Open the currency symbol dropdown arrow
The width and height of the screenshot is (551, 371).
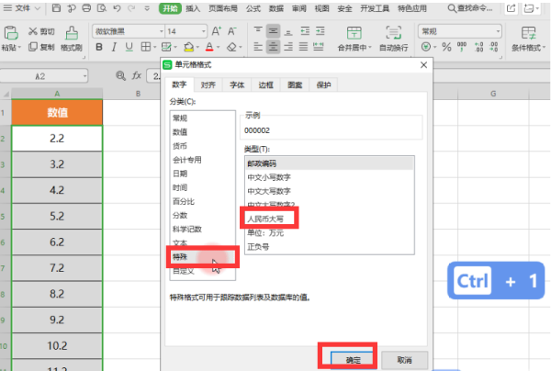pos(434,47)
